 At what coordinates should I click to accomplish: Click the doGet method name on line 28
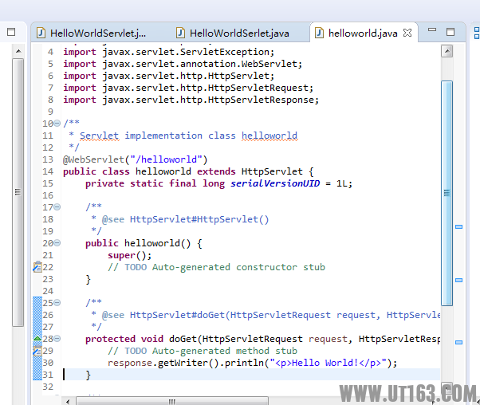coord(183,339)
